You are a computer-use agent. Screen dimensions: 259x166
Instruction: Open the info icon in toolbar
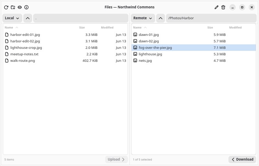point(27,7)
